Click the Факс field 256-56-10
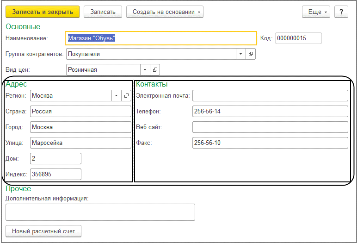The height and width of the screenshot is (243, 357). [270, 143]
